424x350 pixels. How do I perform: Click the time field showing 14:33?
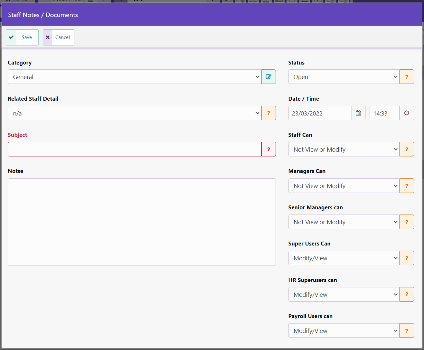(x=384, y=113)
